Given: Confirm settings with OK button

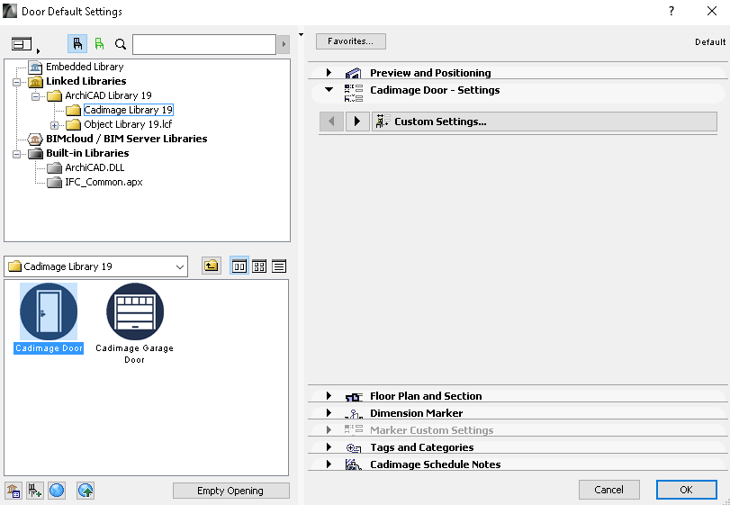Looking at the screenshot, I should point(686,490).
